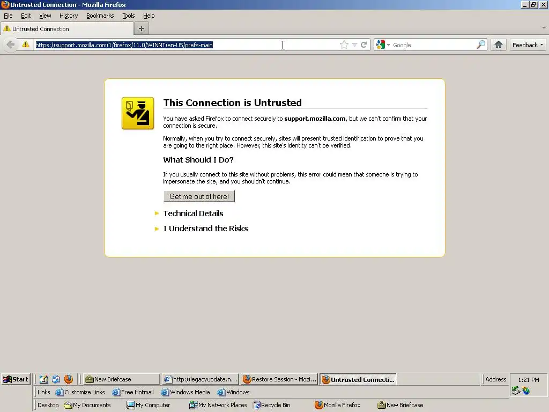Bookmark this page with the star icon
The image size is (549, 412).
[344, 45]
